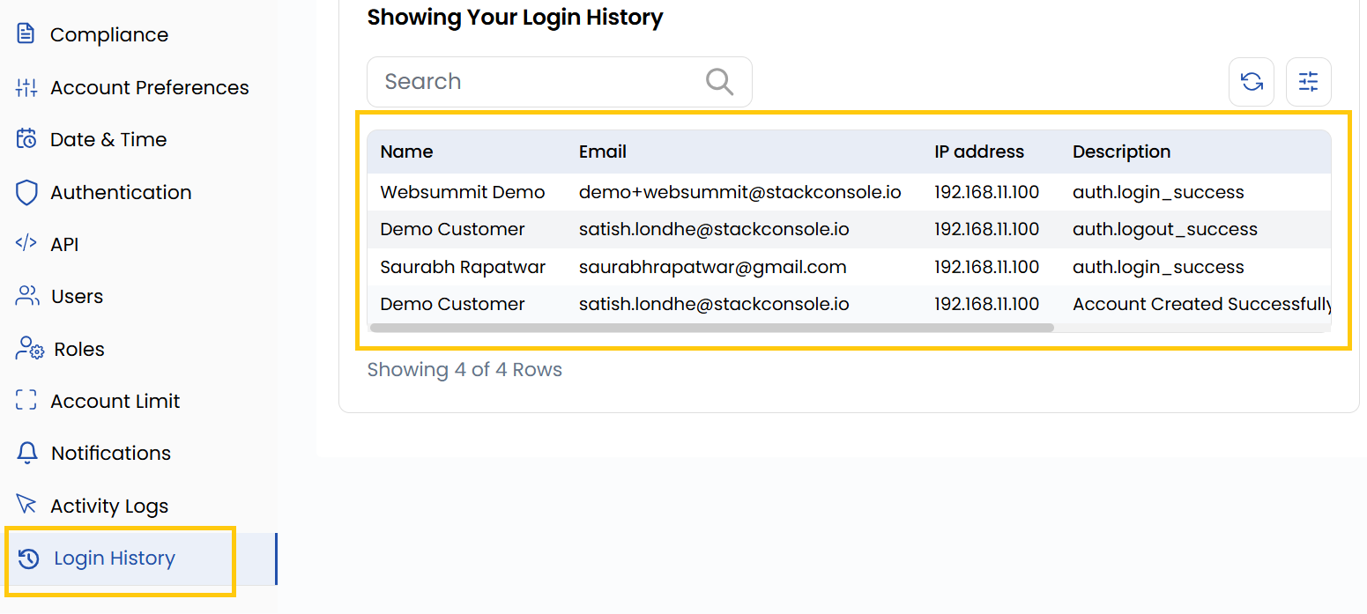Click the Date & Time calendar icon

tap(25, 138)
